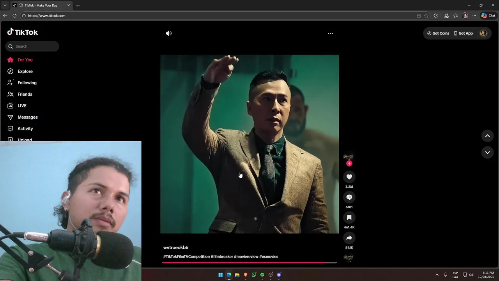Open Spotify from the taskbar
This screenshot has height=281, width=499.
(262, 275)
